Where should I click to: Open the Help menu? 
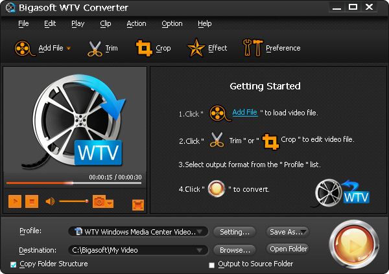[x=205, y=23]
